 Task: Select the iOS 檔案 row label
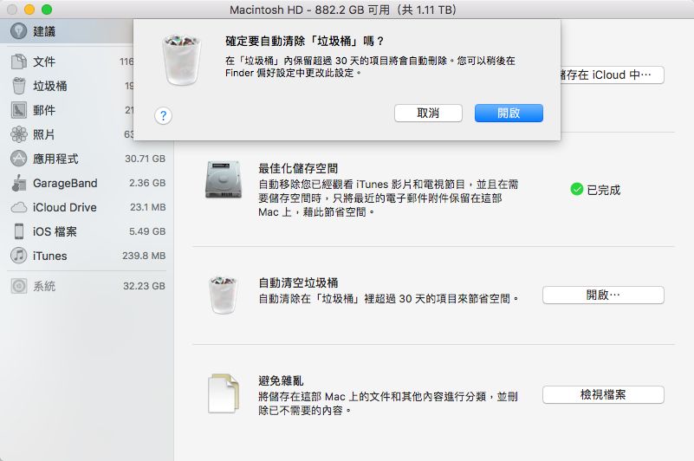[55, 231]
